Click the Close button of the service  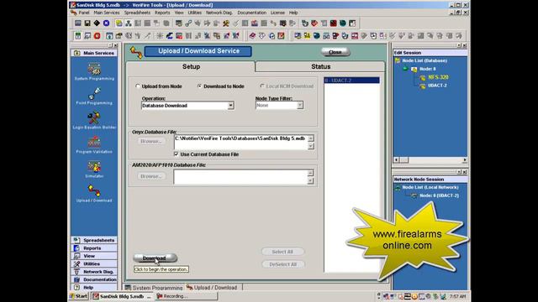click(335, 52)
